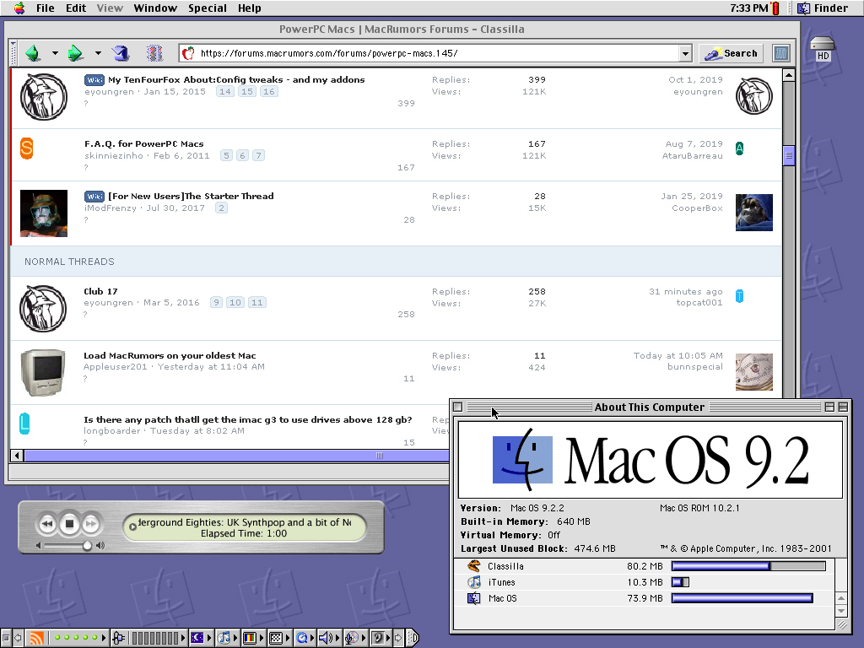This screenshot has width=864, height=648.
Task: Collapse the control strip with end tab
Action: click(x=413, y=638)
